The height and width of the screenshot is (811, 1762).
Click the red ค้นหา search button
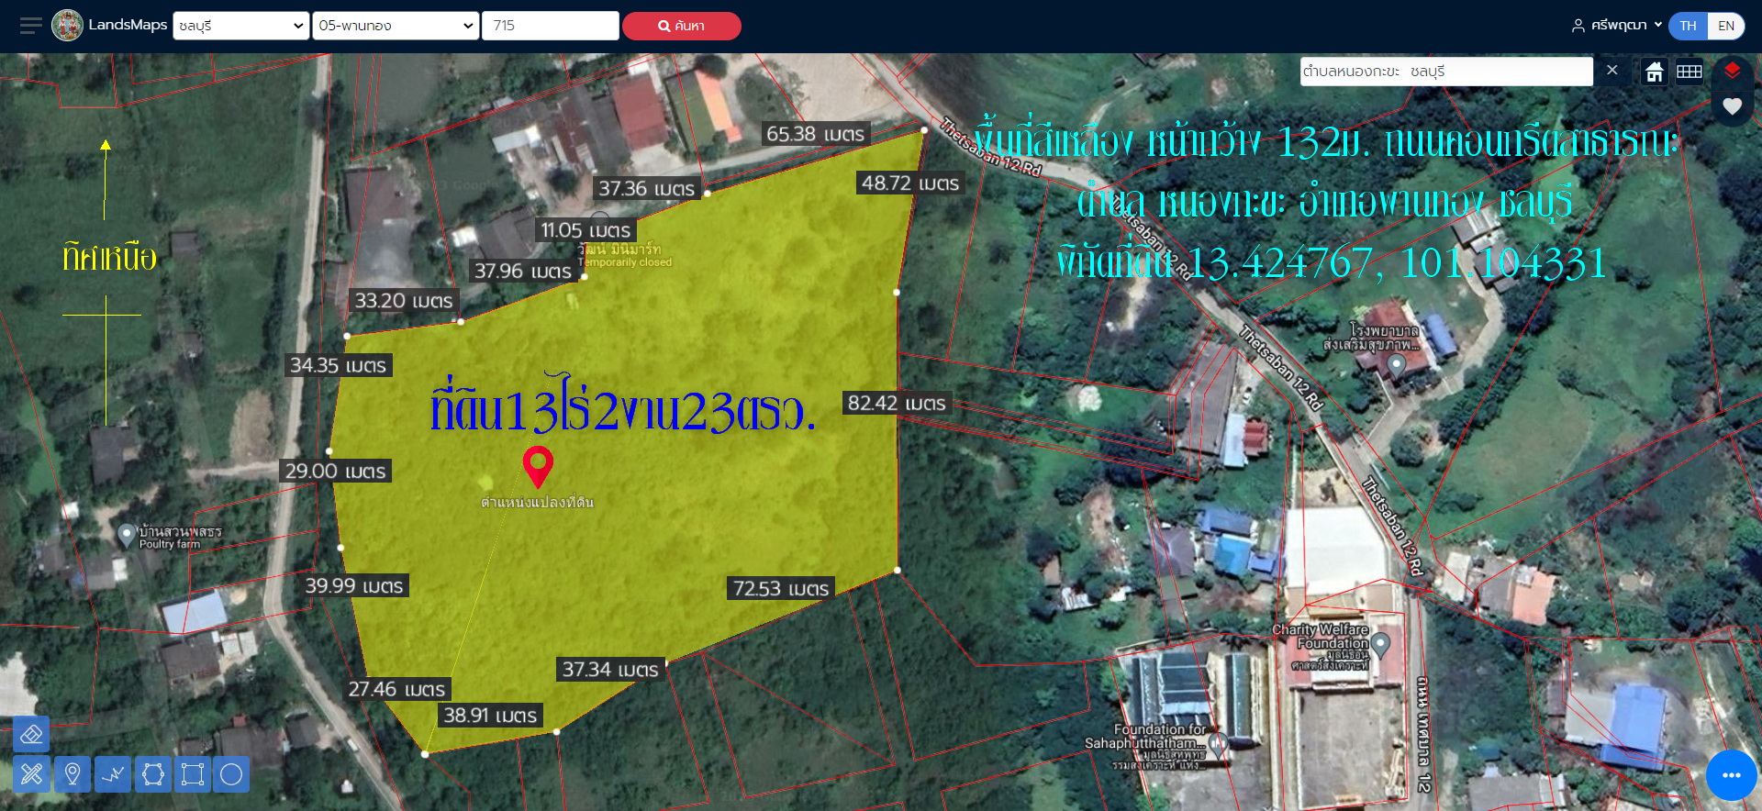click(x=681, y=26)
